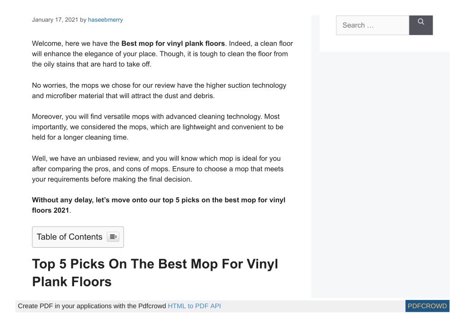Click the phrase floors 2021 in bold
Image resolution: width=465 pixels, height=329 pixels.
coord(50,210)
